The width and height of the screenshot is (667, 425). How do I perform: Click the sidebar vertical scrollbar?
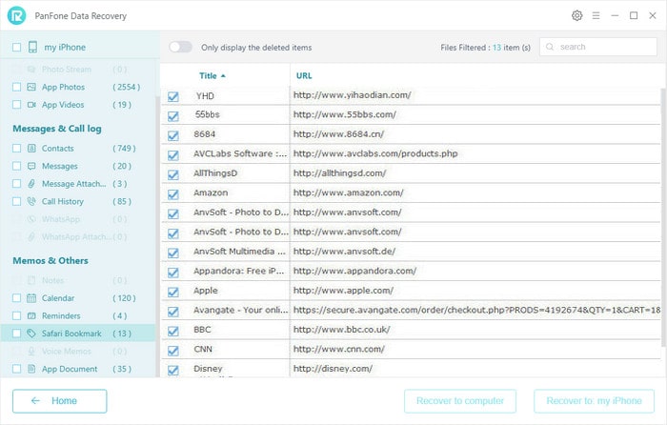coord(158,234)
